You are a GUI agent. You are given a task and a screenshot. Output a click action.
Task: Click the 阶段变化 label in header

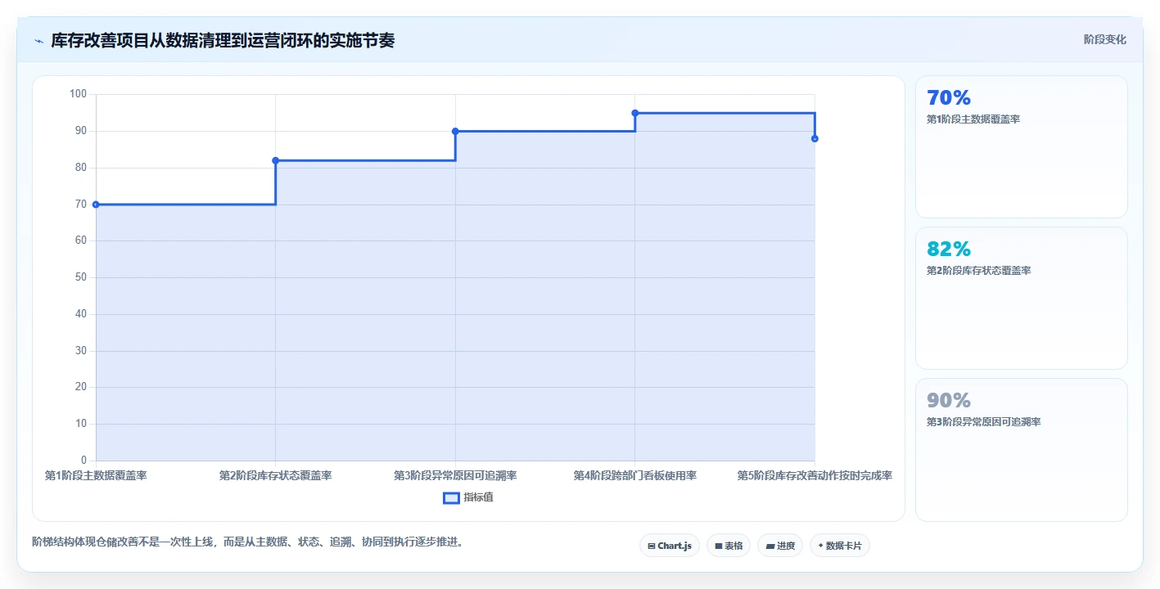tap(1104, 39)
